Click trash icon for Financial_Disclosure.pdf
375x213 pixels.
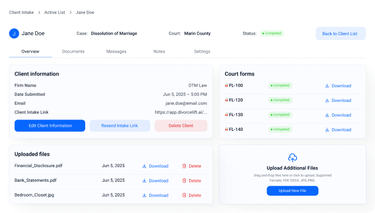pyautogui.click(x=184, y=166)
